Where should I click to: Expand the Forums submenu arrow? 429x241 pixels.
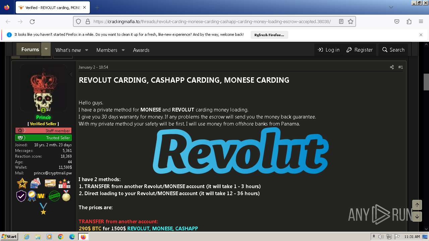(46, 49)
